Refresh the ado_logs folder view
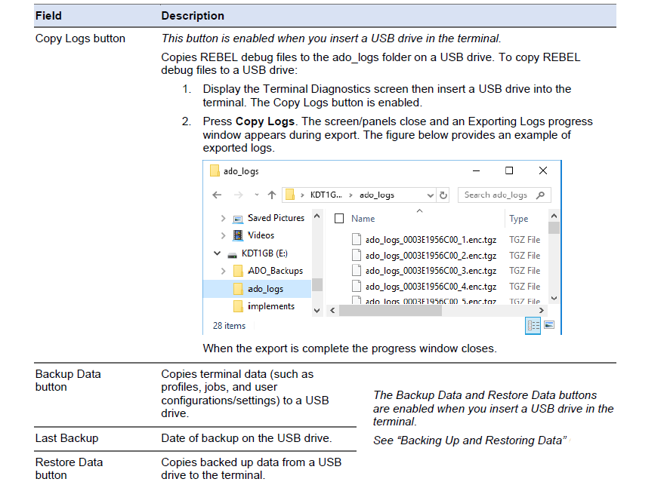667x485 pixels. coord(443,195)
